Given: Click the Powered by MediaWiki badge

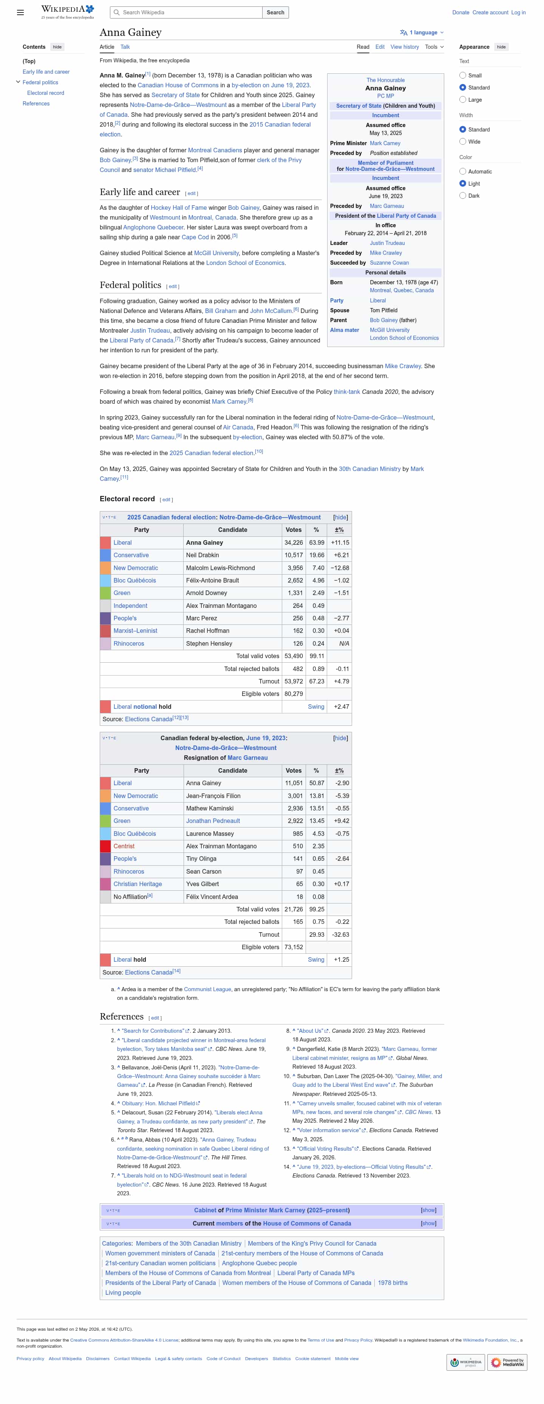Looking at the screenshot, I should click(x=507, y=1362).
